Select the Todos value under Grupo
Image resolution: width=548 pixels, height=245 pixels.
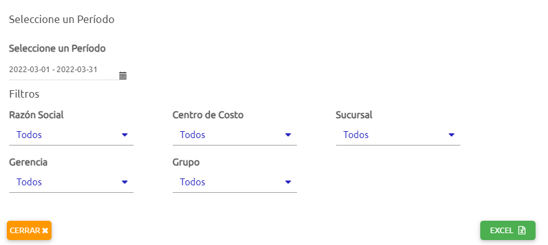(193, 182)
